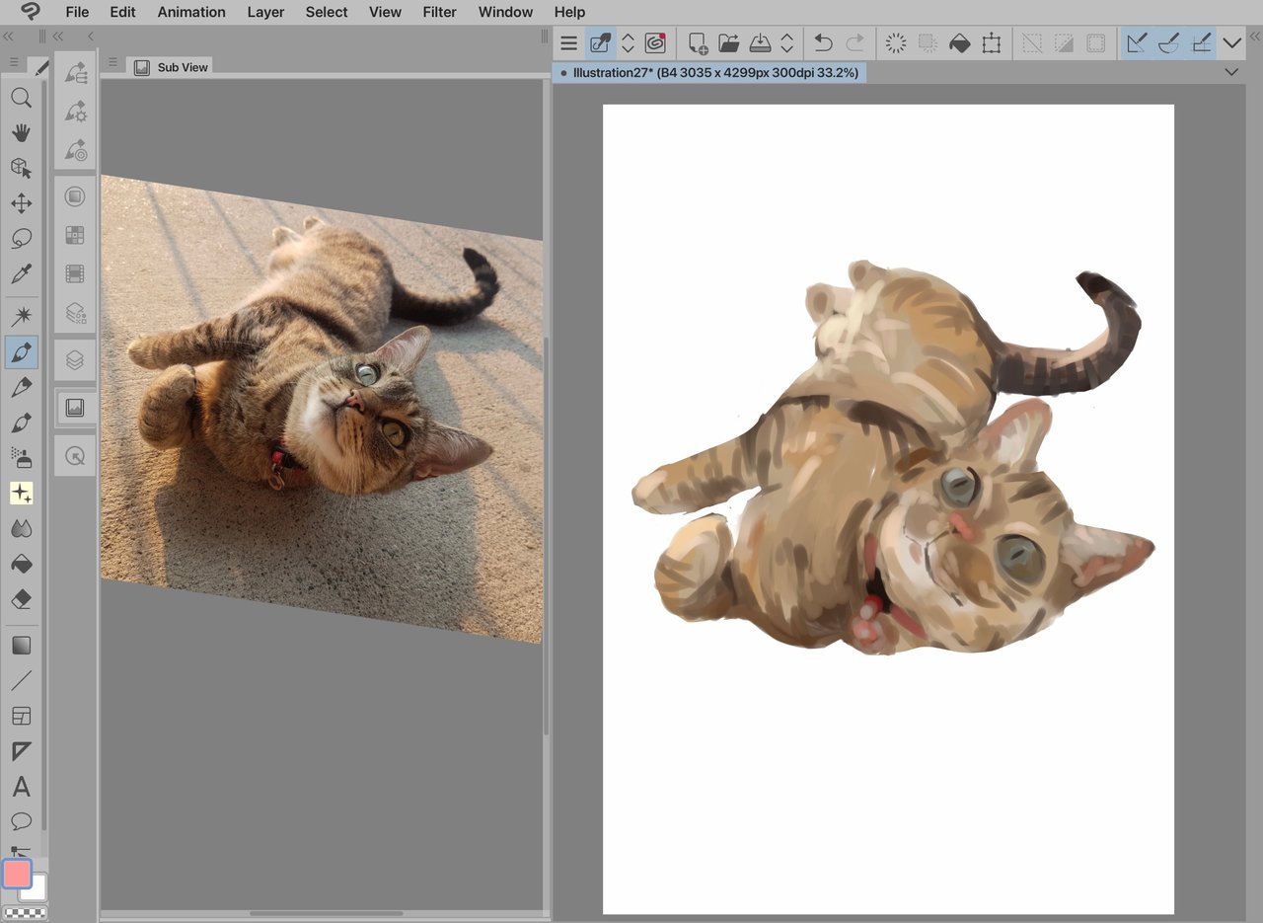The width and height of the screenshot is (1263, 923).
Task: Click the Fill icon in command bar
Action: pyautogui.click(x=959, y=43)
